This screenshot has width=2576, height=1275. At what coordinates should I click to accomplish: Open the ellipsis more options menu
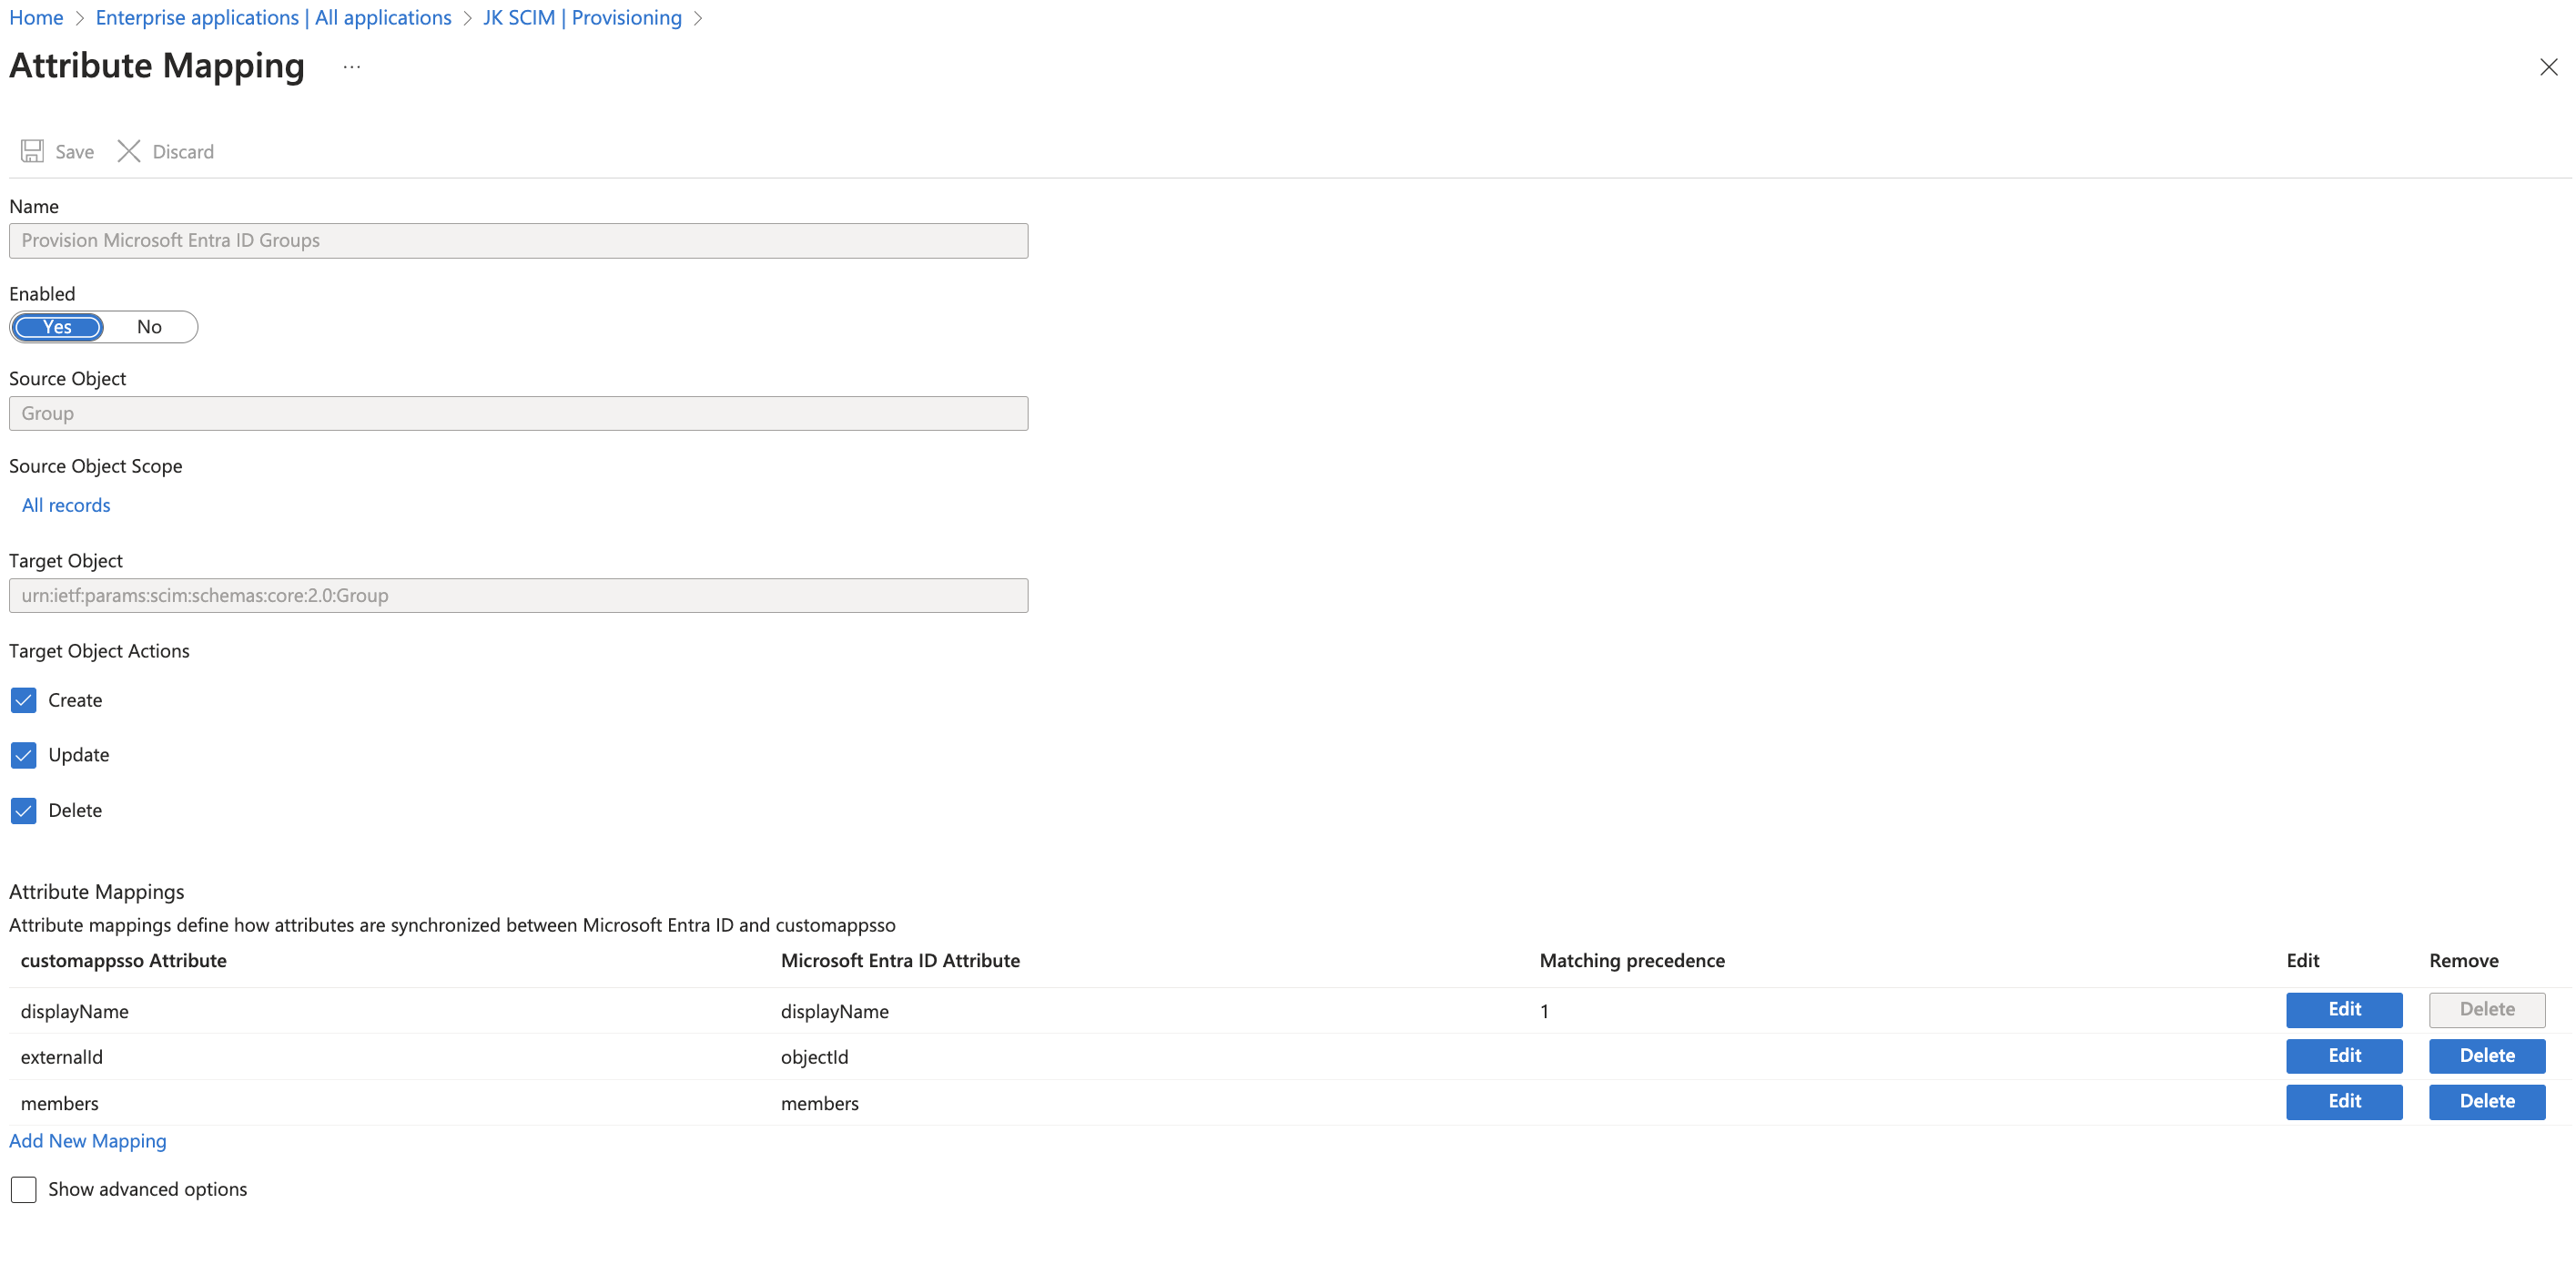point(351,67)
